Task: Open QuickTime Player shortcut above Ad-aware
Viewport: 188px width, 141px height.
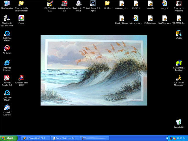Action: pyautogui.click(x=7, y=36)
